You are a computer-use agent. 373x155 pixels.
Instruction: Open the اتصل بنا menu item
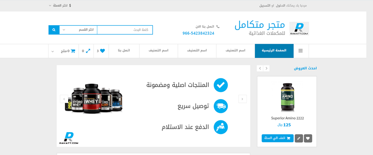124,51
